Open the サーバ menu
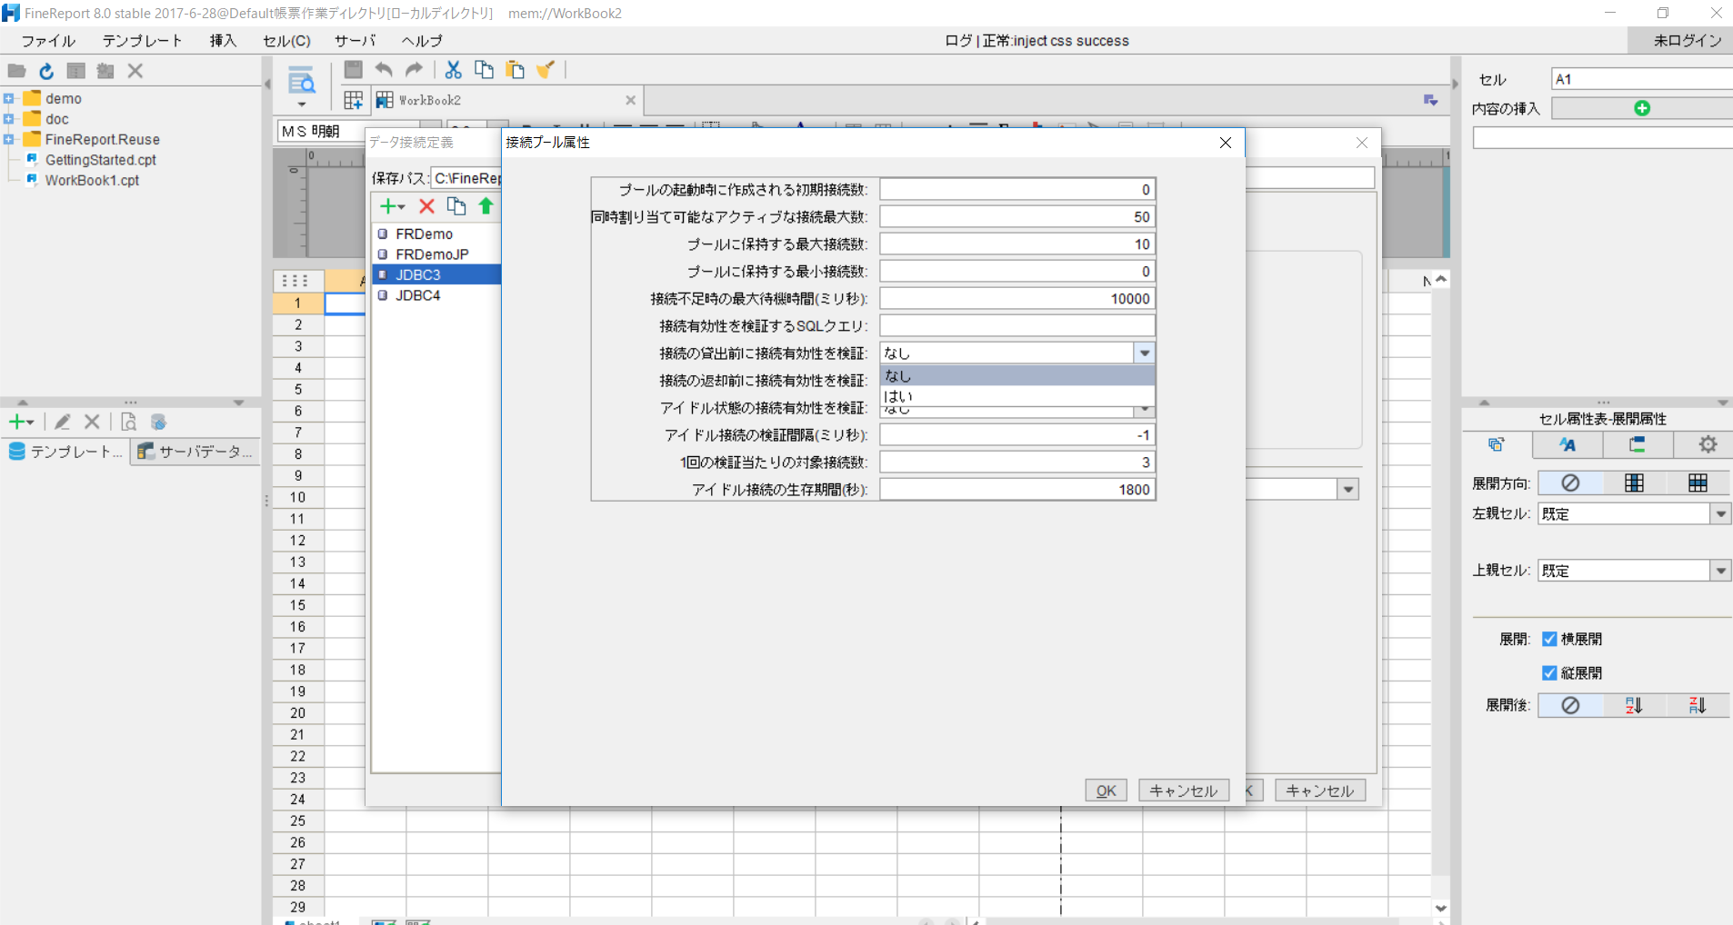This screenshot has width=1733, height=925. tap(355, 41)
